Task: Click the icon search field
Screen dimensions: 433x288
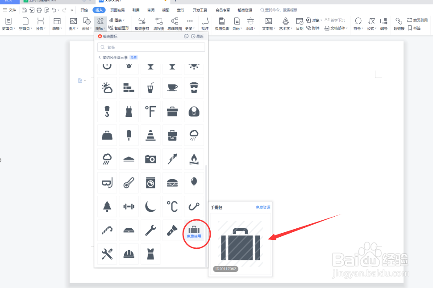Action: point(151,47)
